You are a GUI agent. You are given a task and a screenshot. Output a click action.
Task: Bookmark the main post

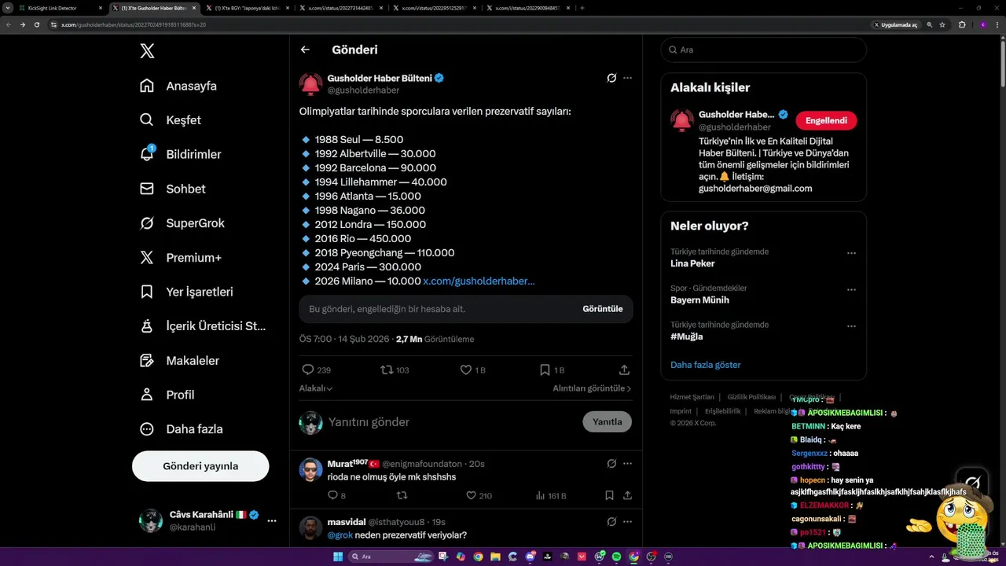pyautogui.click(x=545, y=369)
